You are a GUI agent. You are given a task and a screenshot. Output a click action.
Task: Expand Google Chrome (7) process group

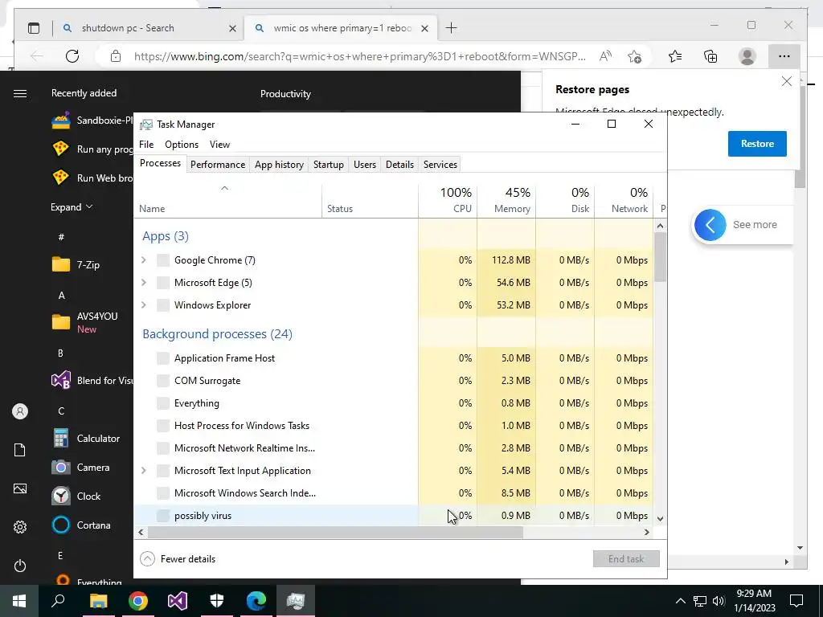click(144, 260)
